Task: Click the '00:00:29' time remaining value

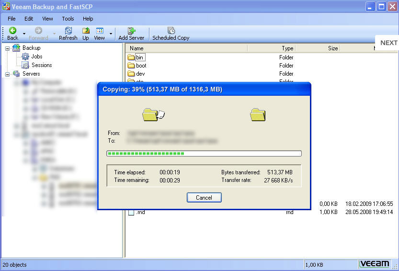Action: 170,180
